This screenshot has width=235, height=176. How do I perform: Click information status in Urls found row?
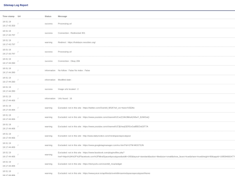[50, 99]
